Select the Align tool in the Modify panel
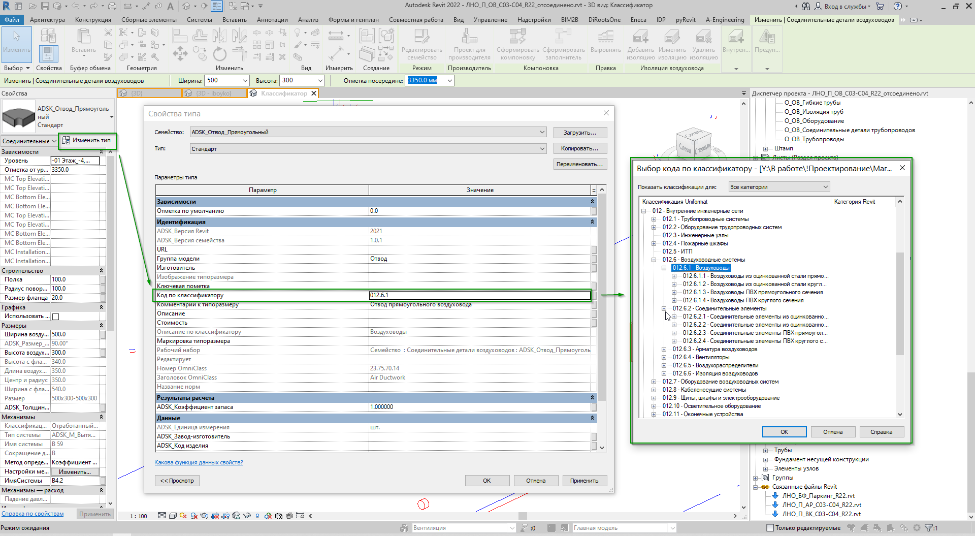The image size is (975, 536). click(x=180, y=36)
